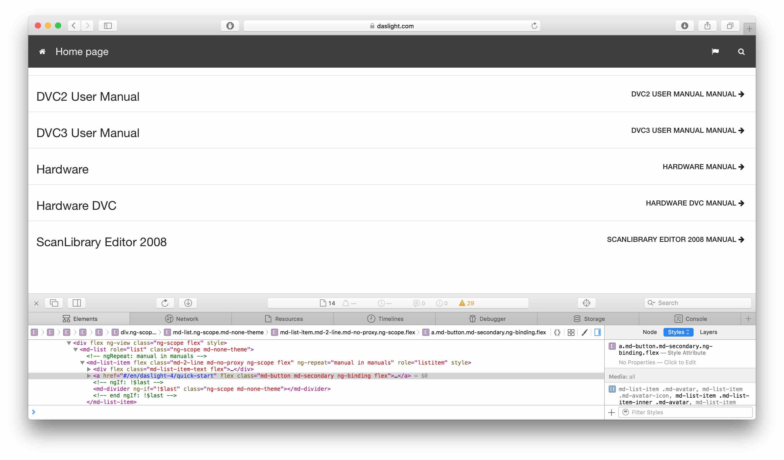Open the Resources tab
Image resolution: width=784 pixels, height=460 pixels.
click(x=283, y=319)
